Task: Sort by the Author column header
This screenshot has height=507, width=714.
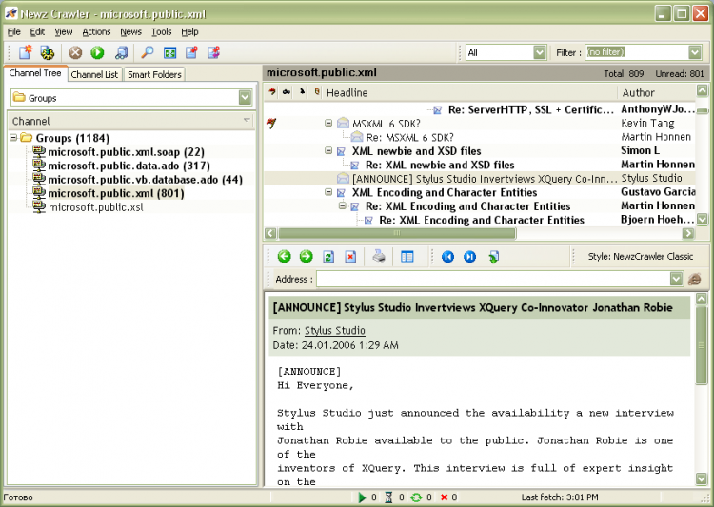Action: pos(639,92)
